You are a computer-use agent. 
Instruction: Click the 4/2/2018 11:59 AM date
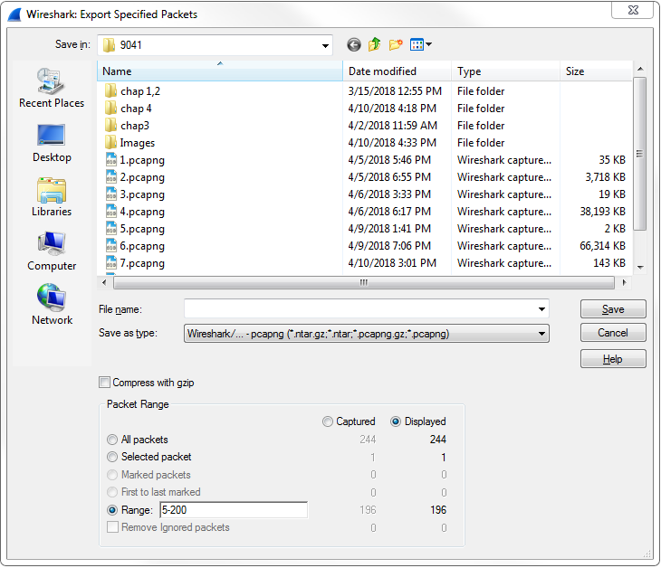(392, 125)
